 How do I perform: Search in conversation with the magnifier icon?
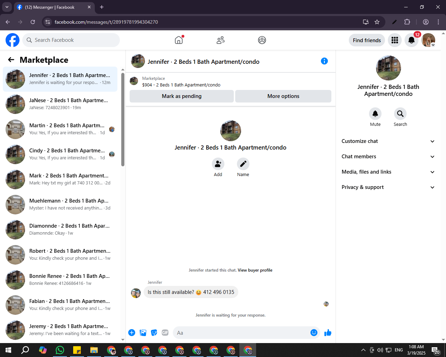pos(400,113)
